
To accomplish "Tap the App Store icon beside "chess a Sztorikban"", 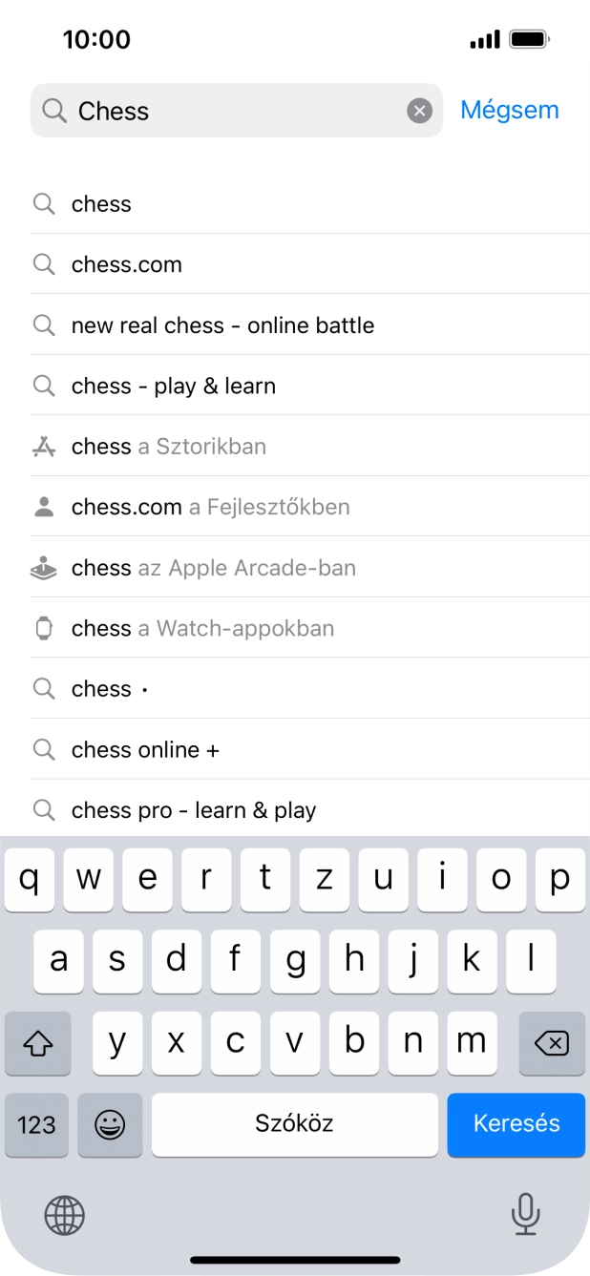I will pyautogui.click(x=44, y=447).
